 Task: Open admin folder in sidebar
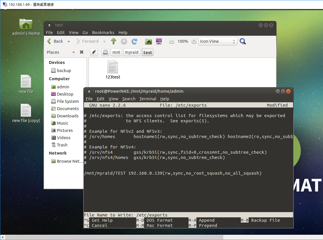pos(60,87)
